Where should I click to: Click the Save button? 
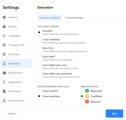[114, 113]
